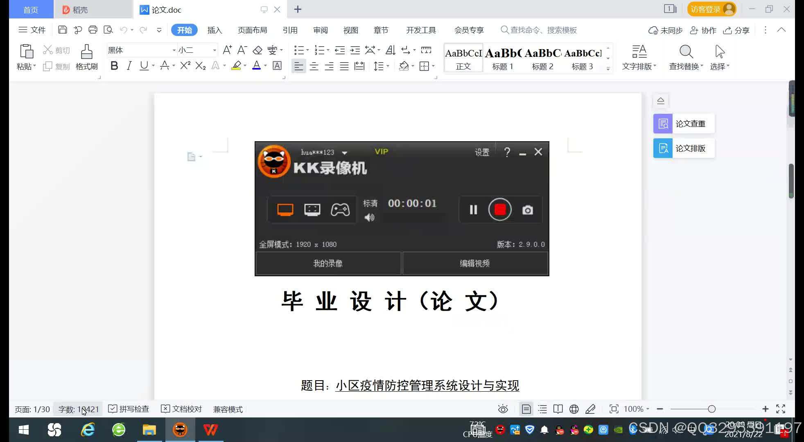Decrease font size with the A- icon
804x442 pixels.
coord(242,50)
